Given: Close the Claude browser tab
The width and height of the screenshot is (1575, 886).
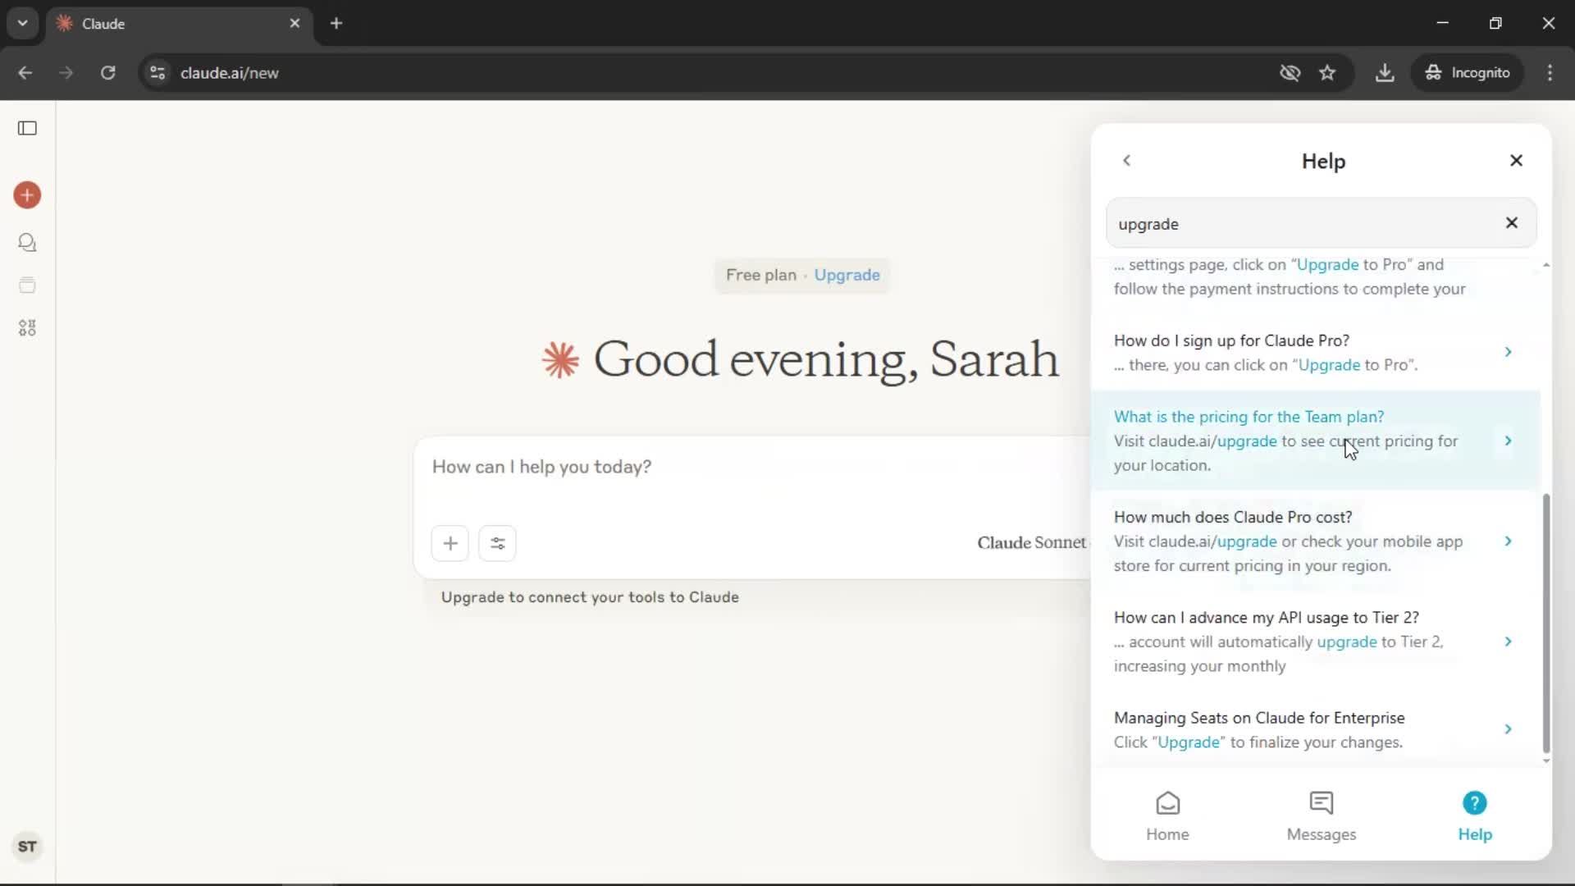Looking at the screenshot, I should point(295,24).
